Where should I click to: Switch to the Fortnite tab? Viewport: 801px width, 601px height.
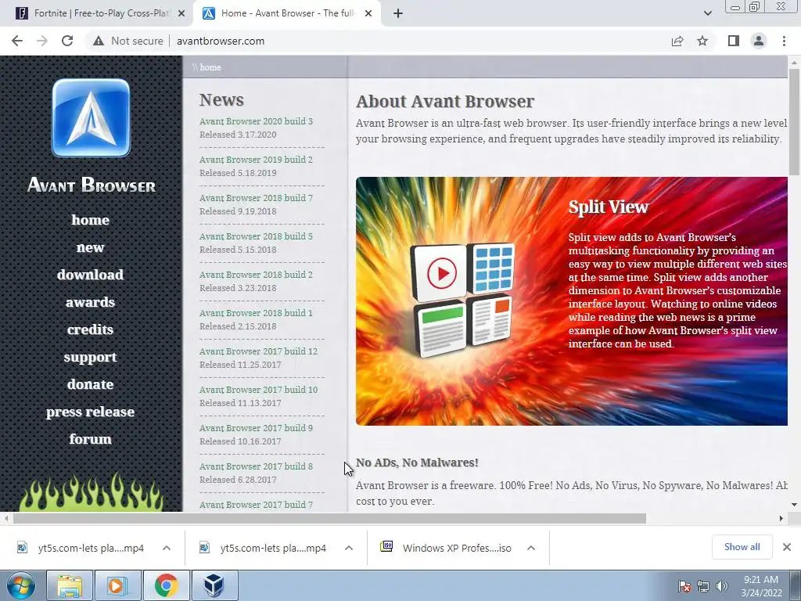[96, 13]
